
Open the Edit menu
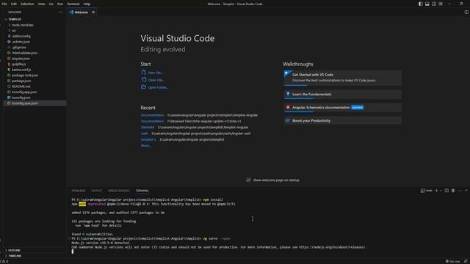(14, 4)
